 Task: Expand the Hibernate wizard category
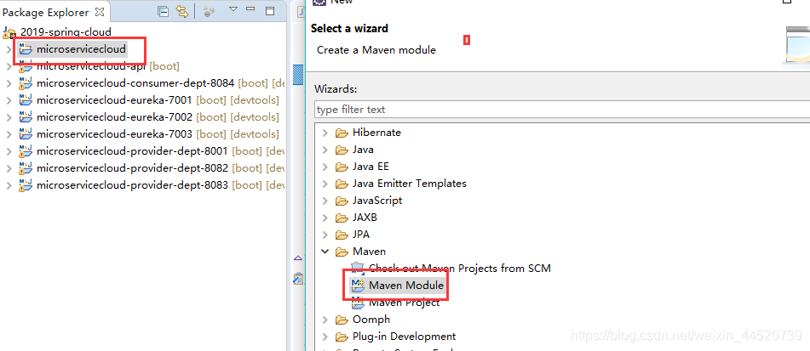(x=325, y=133)
